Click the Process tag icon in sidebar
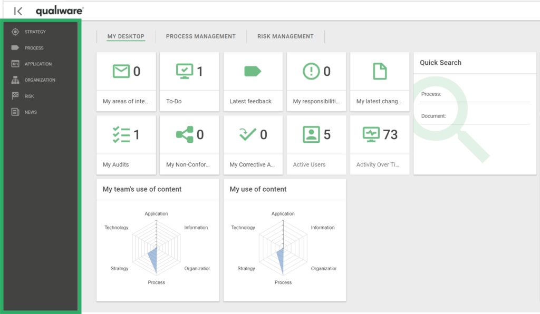The height and width of the screenshot is (314, 540). click(15, 48)
